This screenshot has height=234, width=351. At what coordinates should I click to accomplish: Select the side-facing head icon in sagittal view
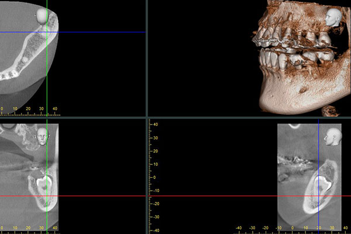click(x=333, y=137)
